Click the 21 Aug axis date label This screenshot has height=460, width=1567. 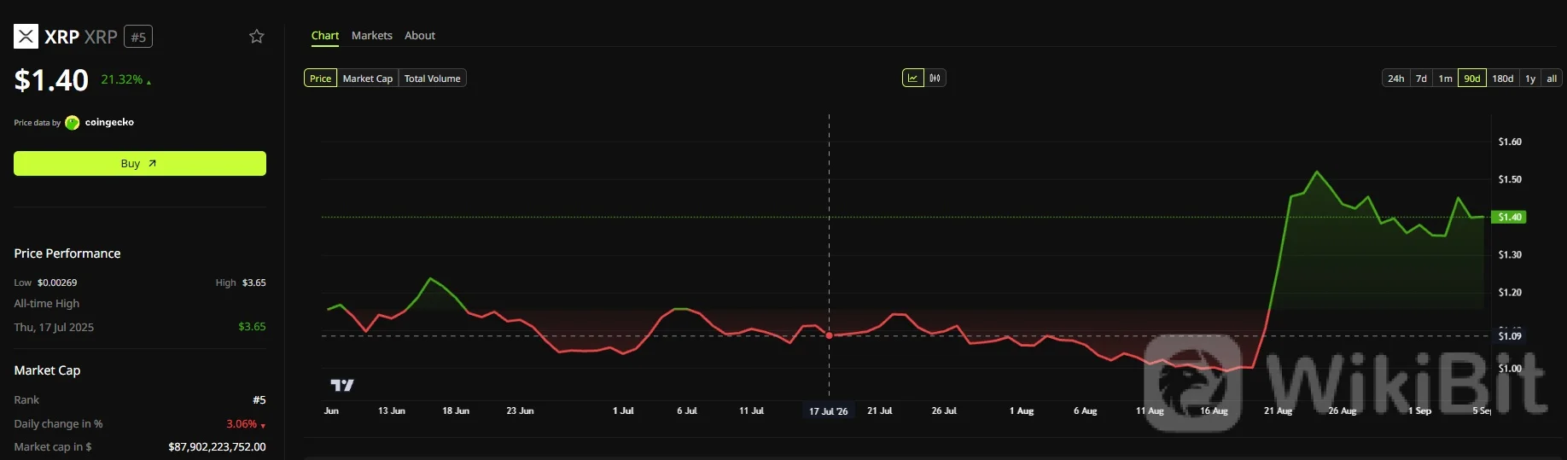[1278, 411]
